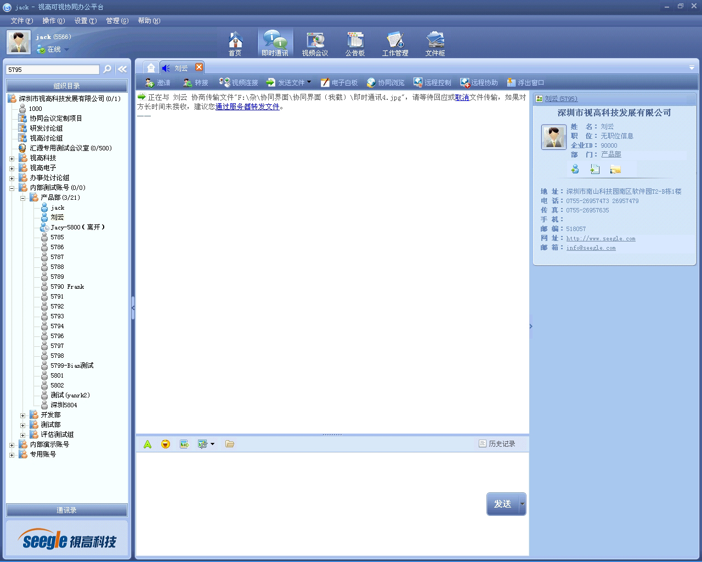Open the 操作(O) menu
Image resolution: width=702 pixels, height=562 pixels.
pyautogui.click(x=54, y=21)
